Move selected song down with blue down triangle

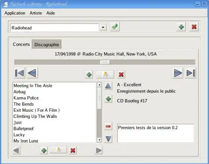click(x=108, y=139)
